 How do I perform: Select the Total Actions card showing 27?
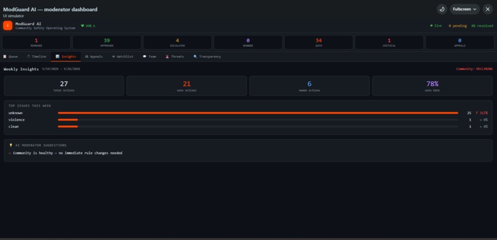(64, 86)
